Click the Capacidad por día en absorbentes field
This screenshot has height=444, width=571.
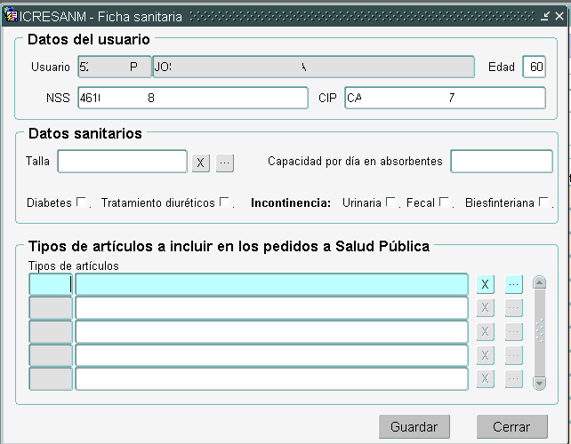(x=501, y=161)
